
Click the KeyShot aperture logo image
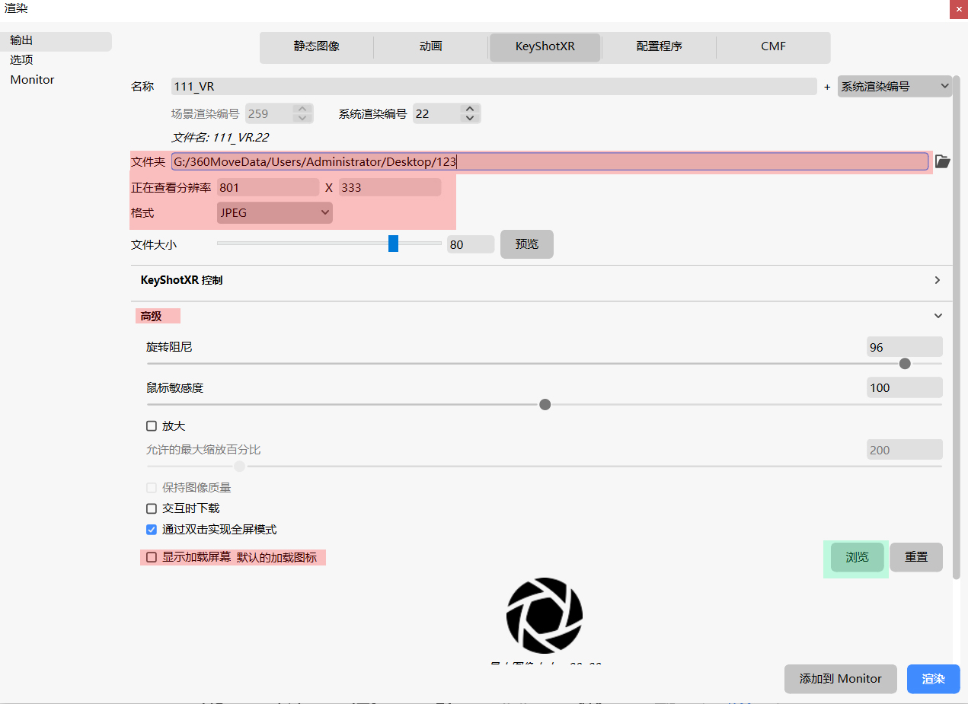(x=544, y=615)
